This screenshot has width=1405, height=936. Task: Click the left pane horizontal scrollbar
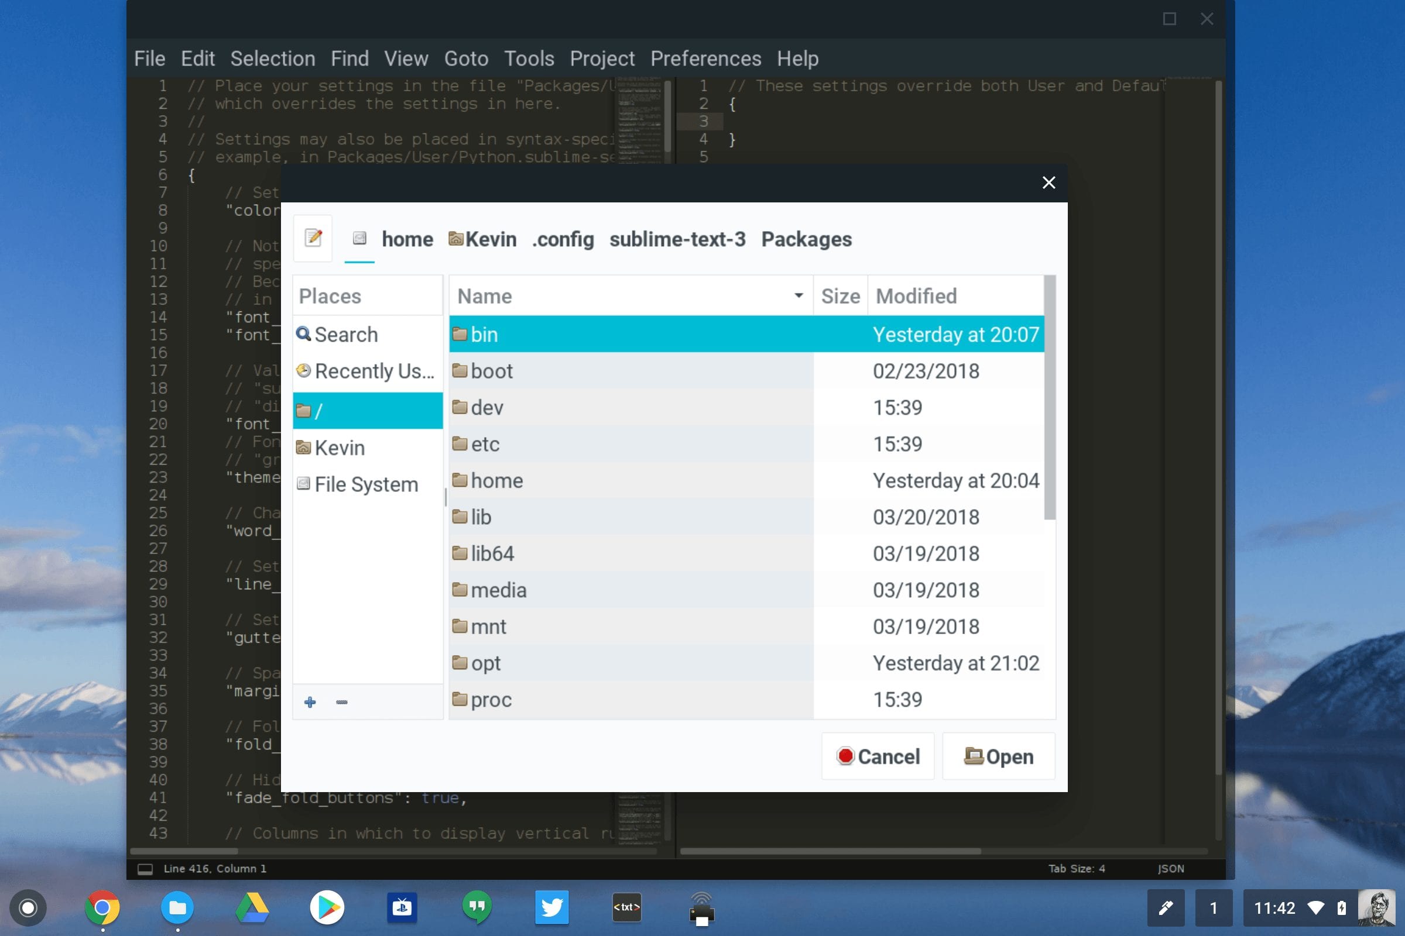click(x=184, y=851)
